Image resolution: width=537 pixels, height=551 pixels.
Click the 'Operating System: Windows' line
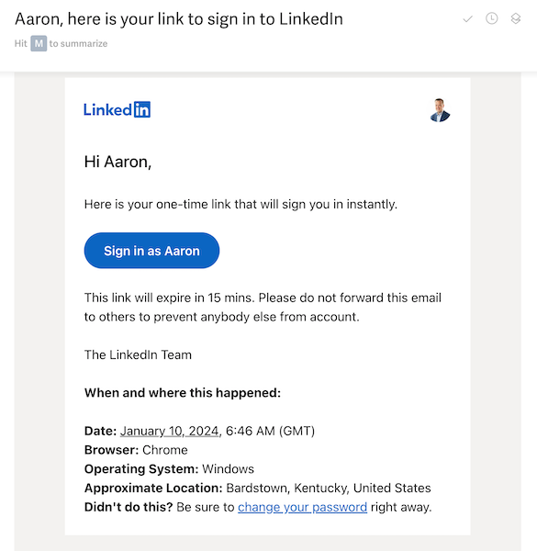click(169, 469)
